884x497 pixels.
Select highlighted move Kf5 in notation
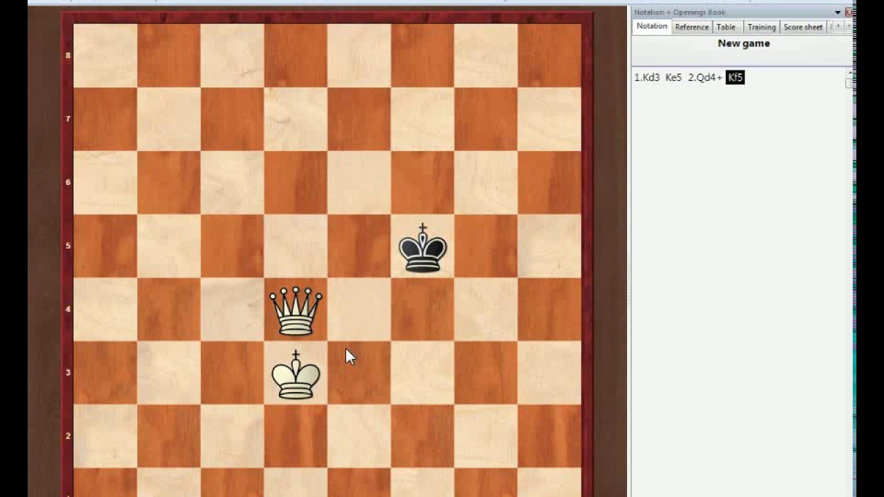coord(735,77)
